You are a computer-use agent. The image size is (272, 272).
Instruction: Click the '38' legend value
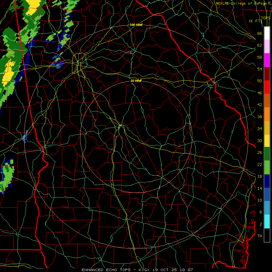[x=260, y=117]
